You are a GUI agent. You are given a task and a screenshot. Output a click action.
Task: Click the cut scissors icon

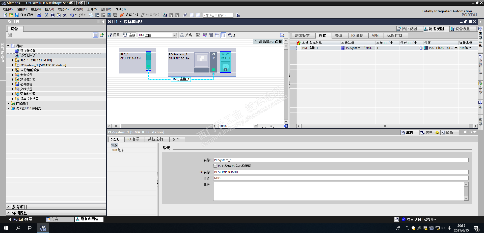46,15
